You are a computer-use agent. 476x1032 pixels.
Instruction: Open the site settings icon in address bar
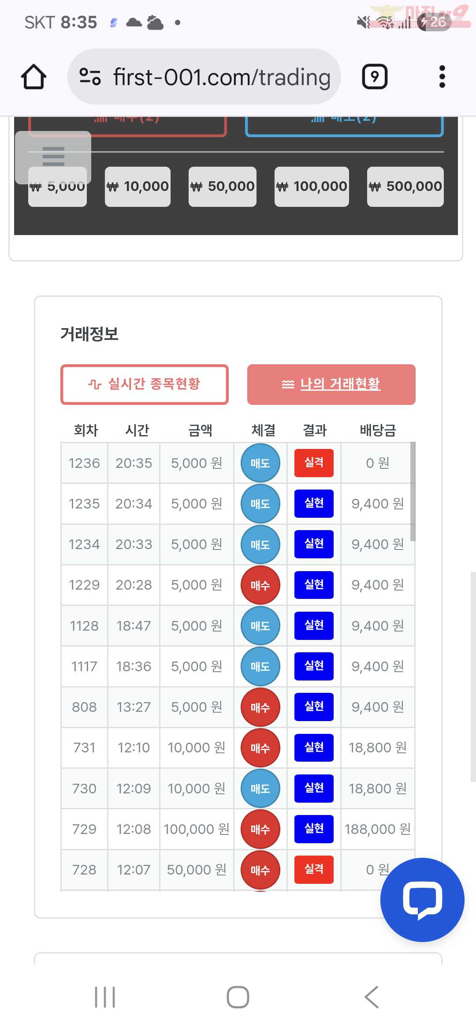[90, 77]
